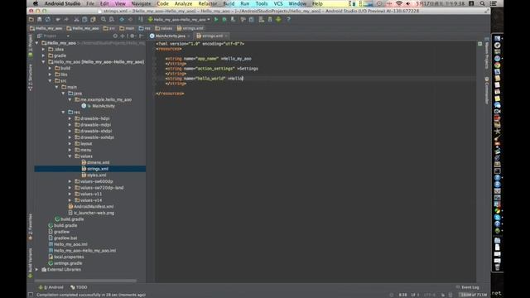The height and width of the screenshot is (298, 530).
Task: Click the Help question mark icon
Action: pyautogui.click(x=289, y=20)
